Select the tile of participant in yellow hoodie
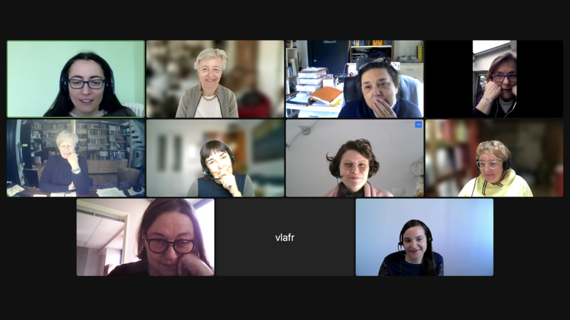This screenshot has width=570, height=320. click(x=494, y=158)
